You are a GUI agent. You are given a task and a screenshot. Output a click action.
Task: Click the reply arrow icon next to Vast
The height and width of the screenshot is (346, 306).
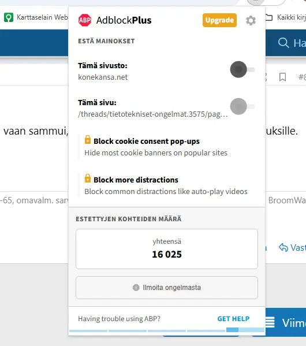283,248
